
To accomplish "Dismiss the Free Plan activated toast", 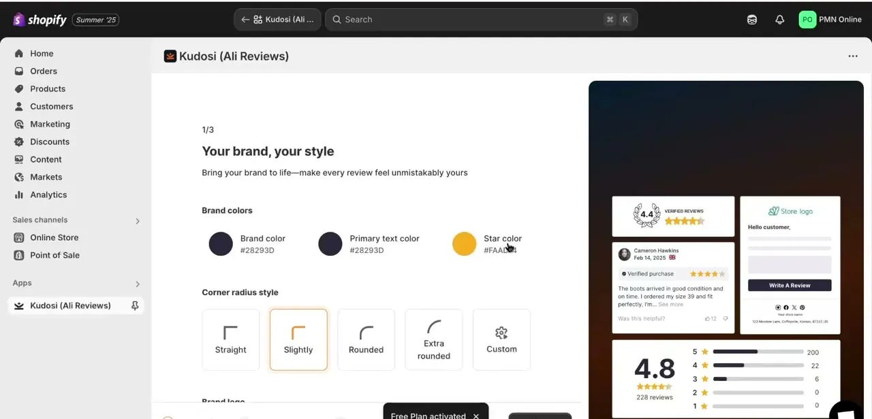I will tap(476, 416).
